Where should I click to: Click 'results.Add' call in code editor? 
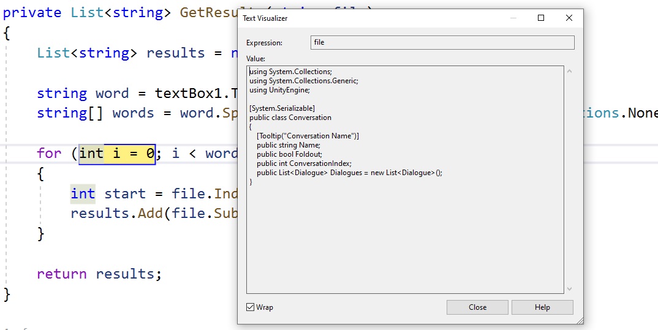(116, 214)
